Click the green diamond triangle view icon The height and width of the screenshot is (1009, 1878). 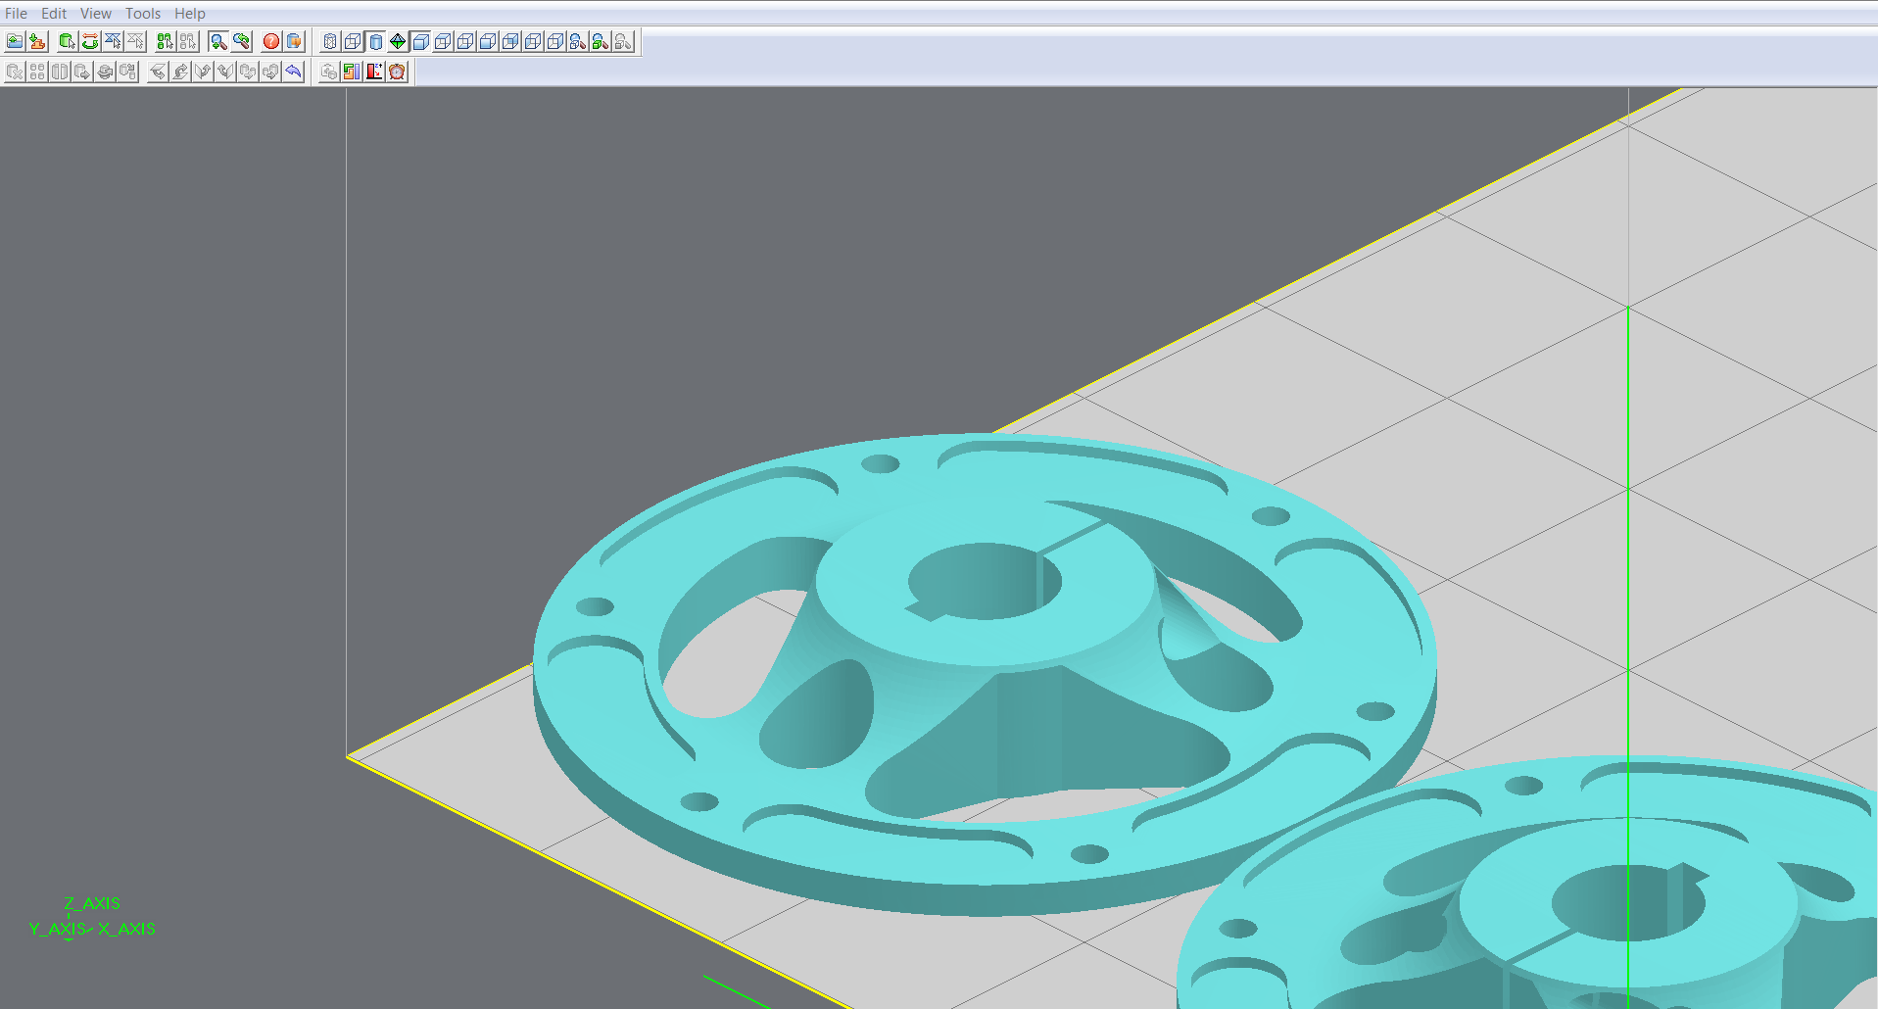[x=398, y=41]
